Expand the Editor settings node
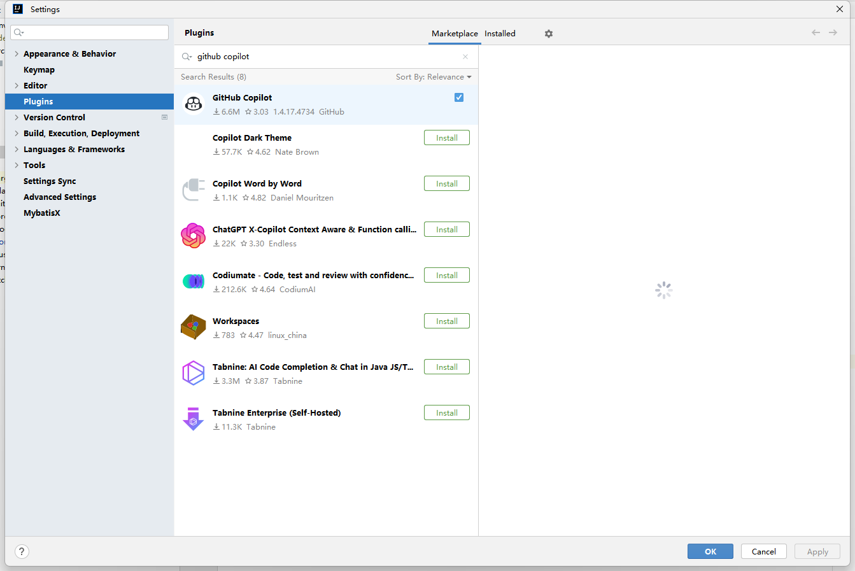The height and width of the screenshot is (571, 855). 17,86
